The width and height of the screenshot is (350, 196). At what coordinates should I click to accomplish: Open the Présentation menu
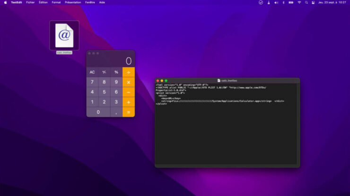point(73,2)
